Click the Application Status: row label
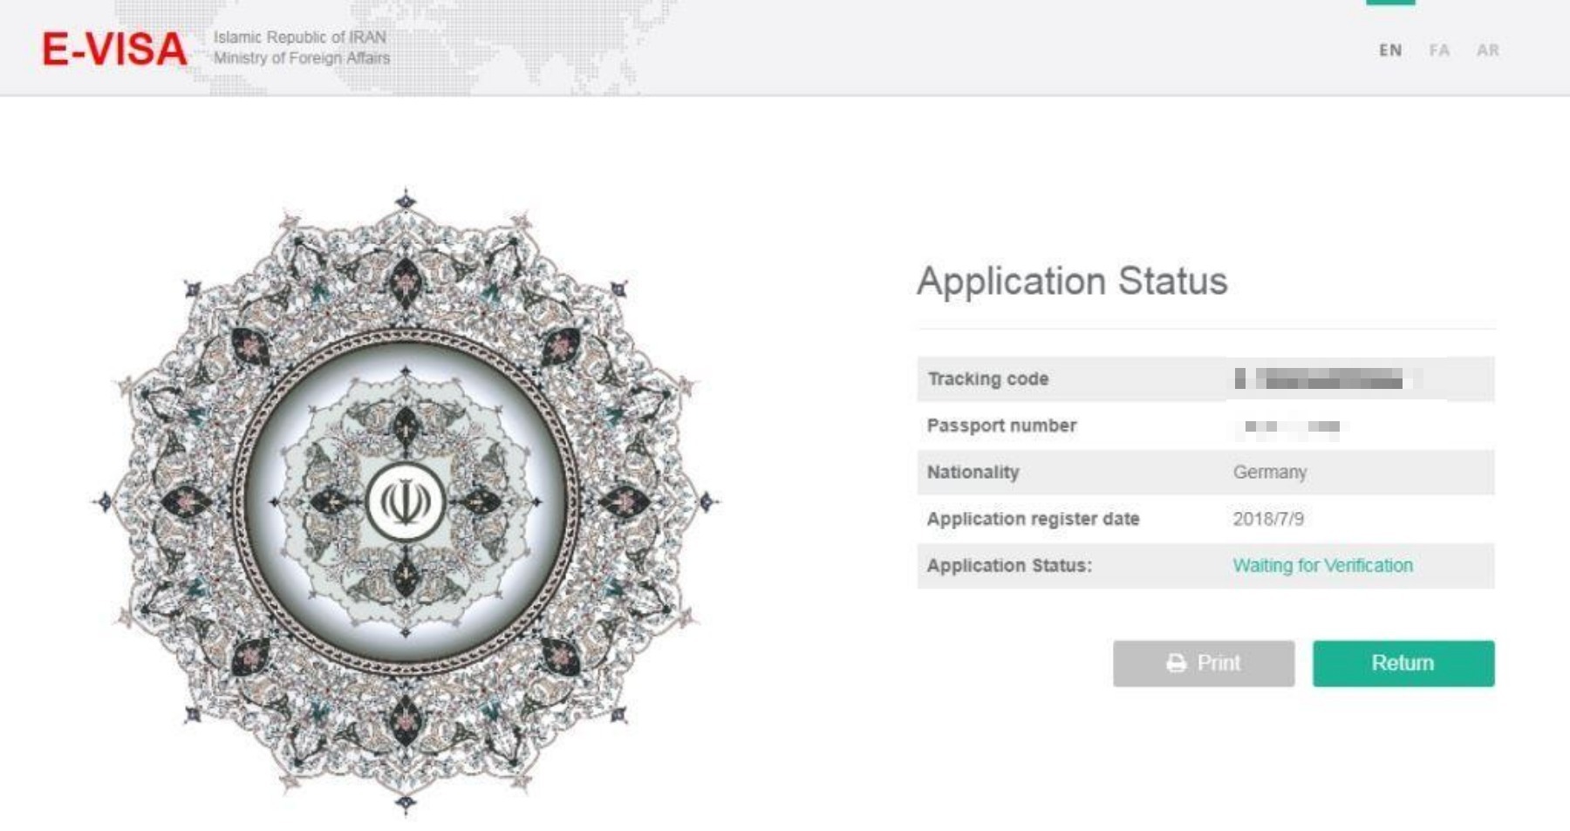This screenshot has width=1570, height=831. [1009, 565]
